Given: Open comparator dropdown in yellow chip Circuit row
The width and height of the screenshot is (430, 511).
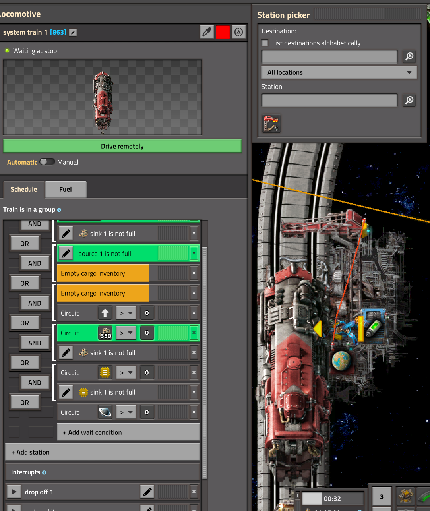Looking at the screenshot, I should coord(126,373).
